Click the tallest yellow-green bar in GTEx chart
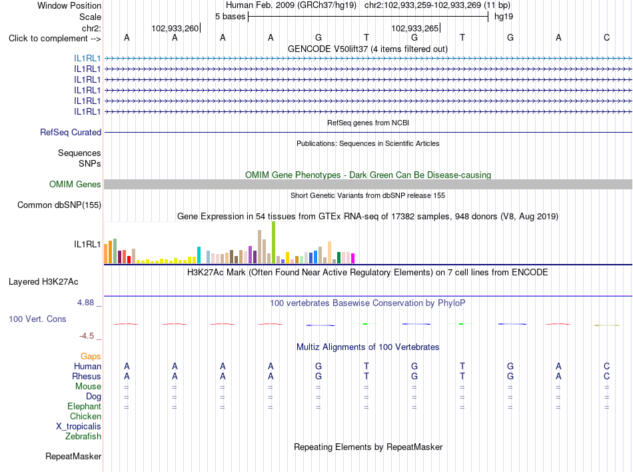The image size is (633, 472). pos(274,243)
